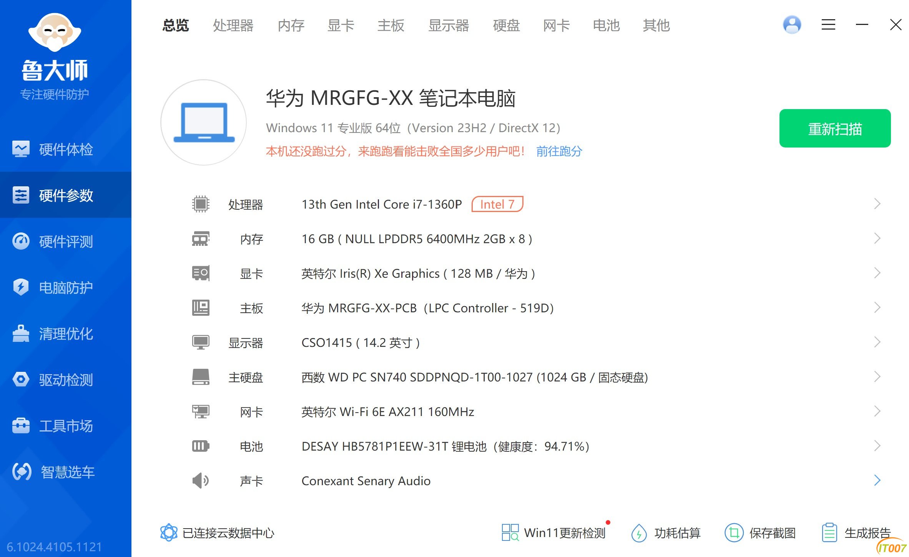The width and height of the screenshot is (909, 557).
Task: Click the battery icon
Action: coord(201,446)
